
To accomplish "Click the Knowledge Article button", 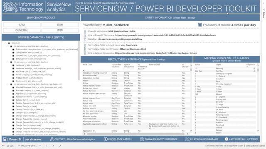I will [x=118, y=139].
